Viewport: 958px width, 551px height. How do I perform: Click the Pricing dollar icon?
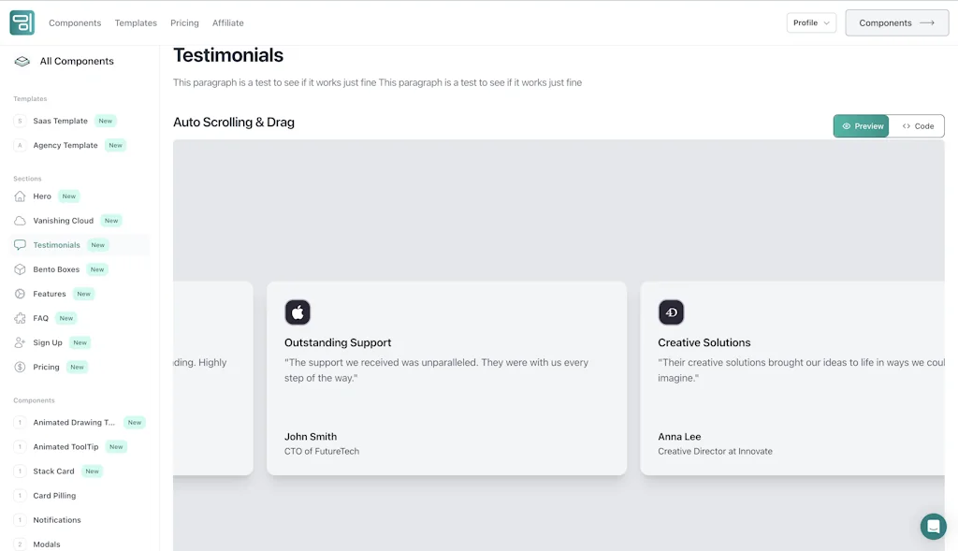click(x=20, y=367)
